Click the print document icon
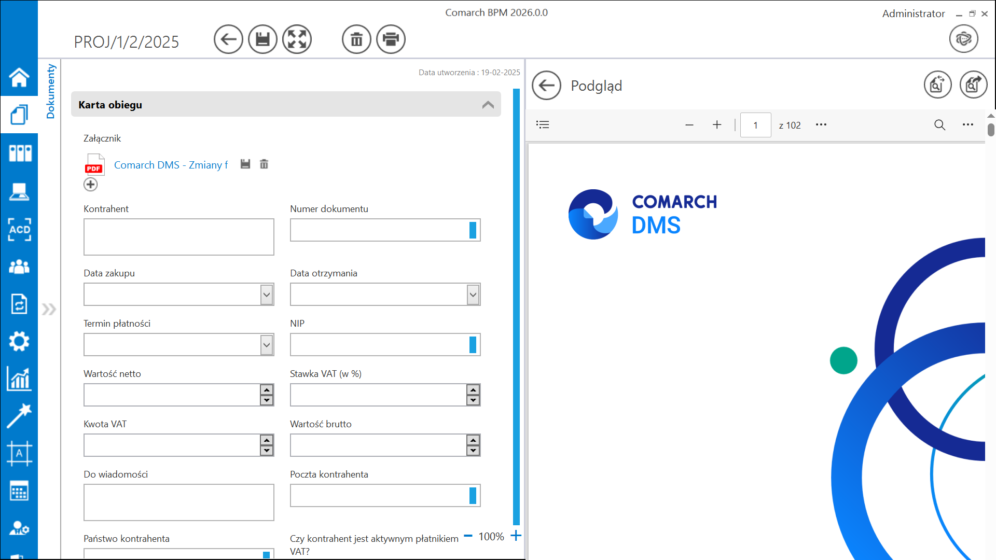 pyautogui.click(x=391, y=39)
